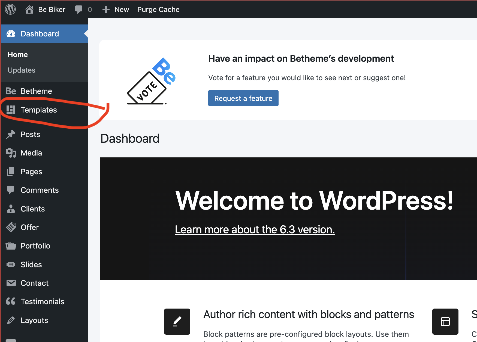Image resolution: width=477 pixels, height=342 pixels.
Task: Click the Testimonials quote icon
Action: click(11, 301)
